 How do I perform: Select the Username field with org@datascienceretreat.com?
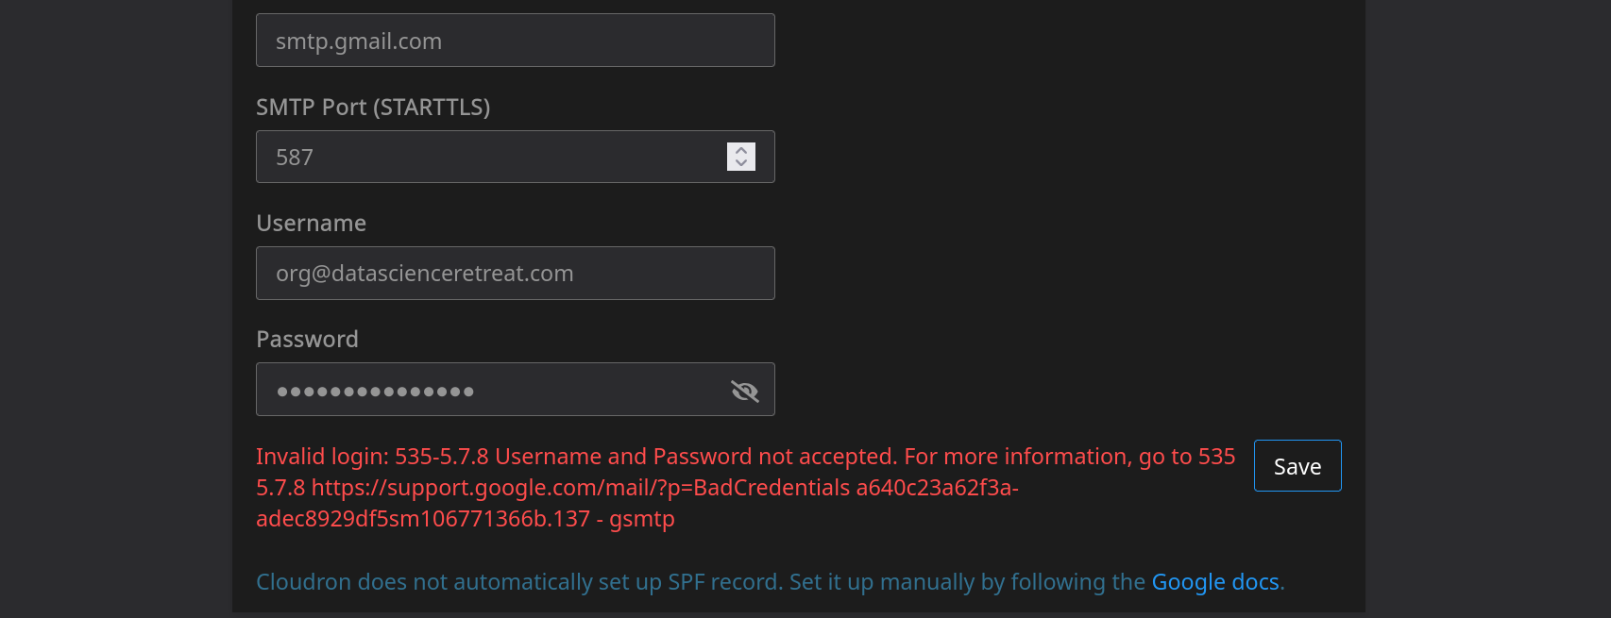515,274
